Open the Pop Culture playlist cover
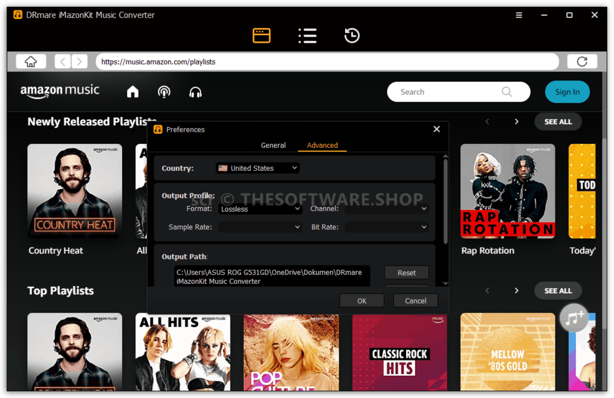The width and height of the screenshot is (614, 398). coord(291,352)
